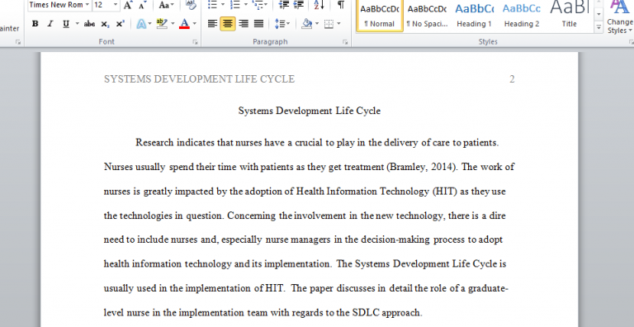Apply Title style
This screenshot has width=634, height=327.
coord(570,16)
